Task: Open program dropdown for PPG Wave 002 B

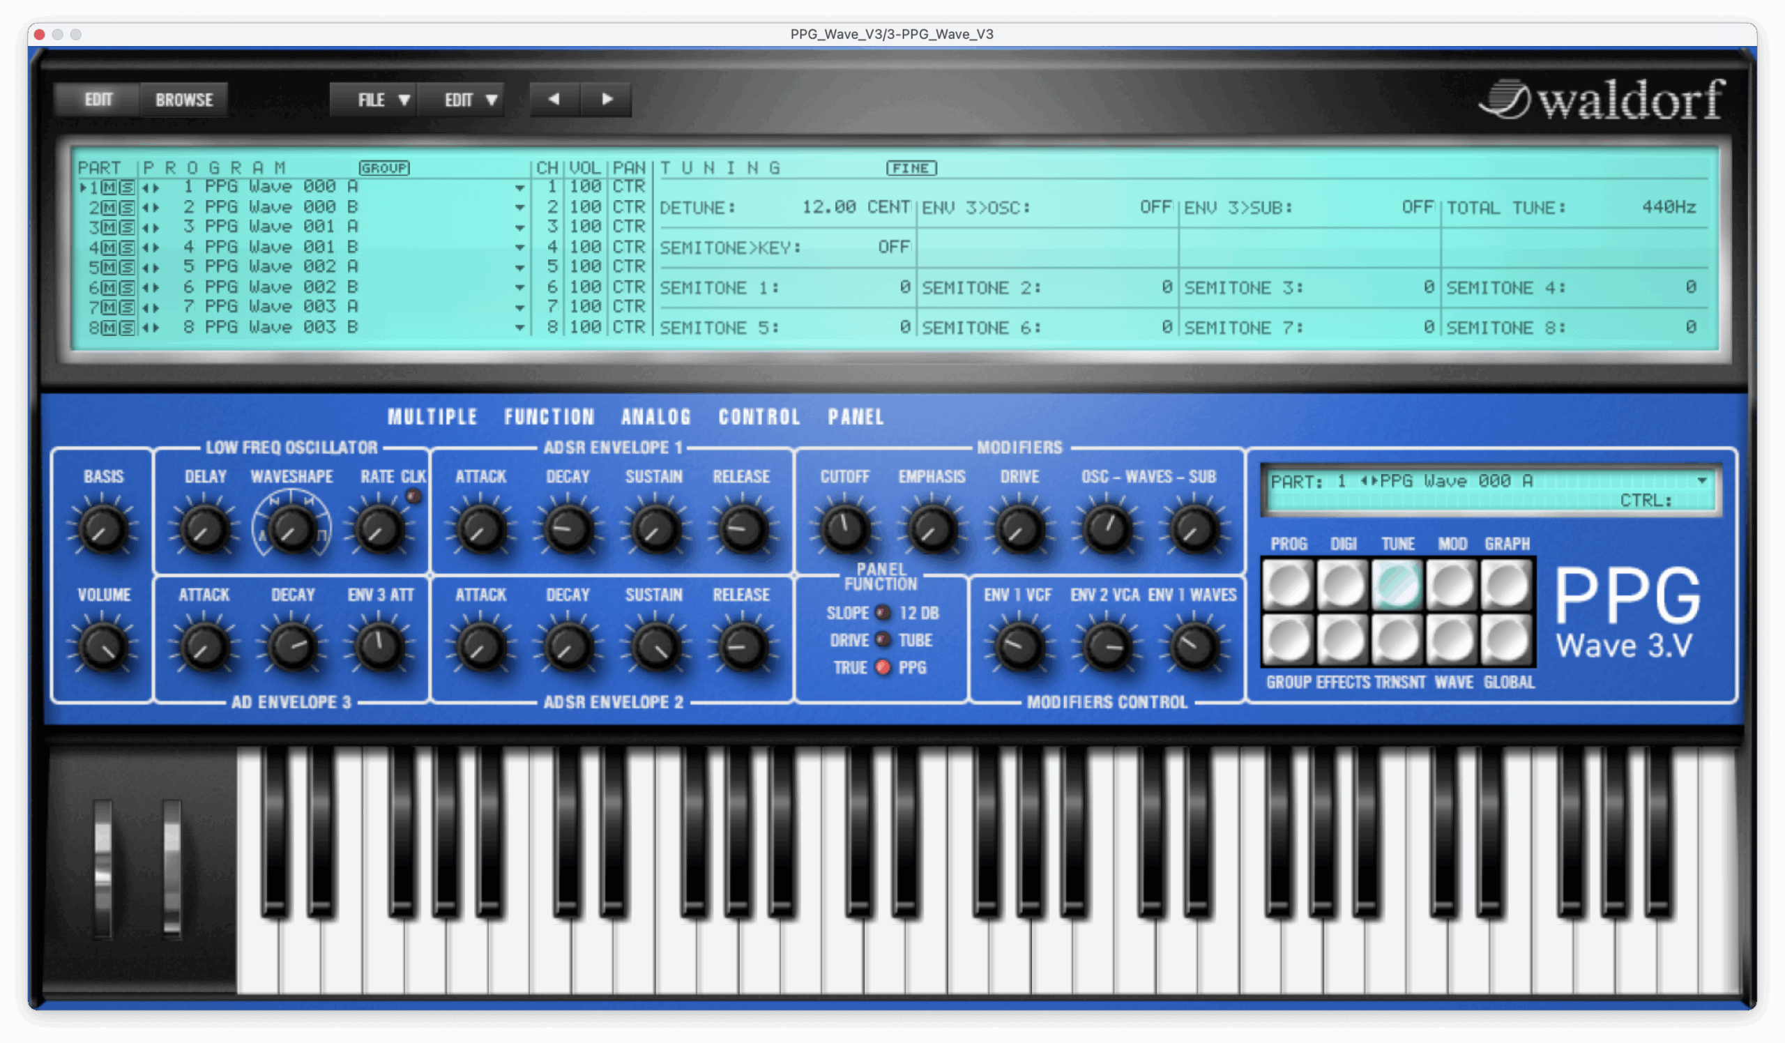Action: (520, 288)
